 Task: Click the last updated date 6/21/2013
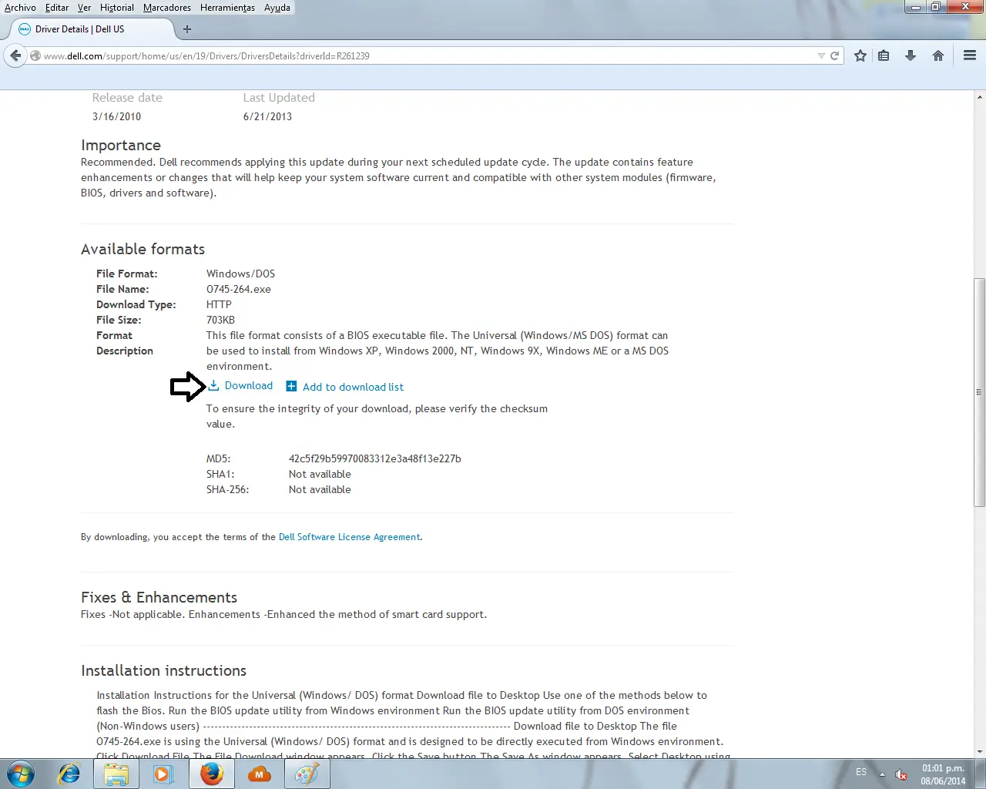[x=267, y=116]
